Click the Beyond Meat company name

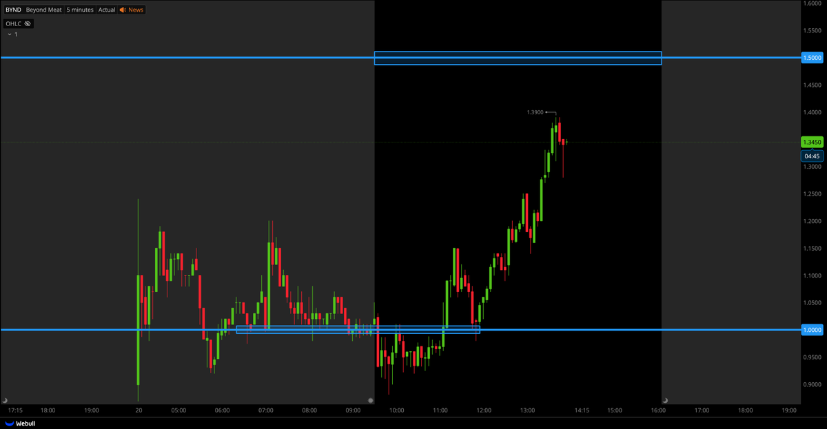click(x=43, y=10)
